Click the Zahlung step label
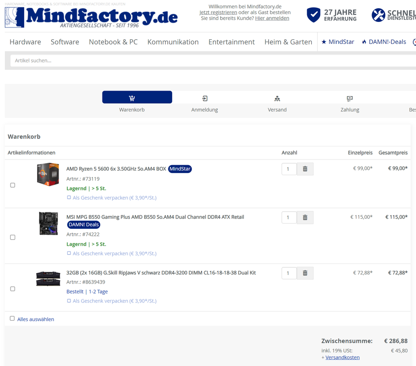This screenshot has height=366, width=416. pyautogui.click(x=350, y=110)
